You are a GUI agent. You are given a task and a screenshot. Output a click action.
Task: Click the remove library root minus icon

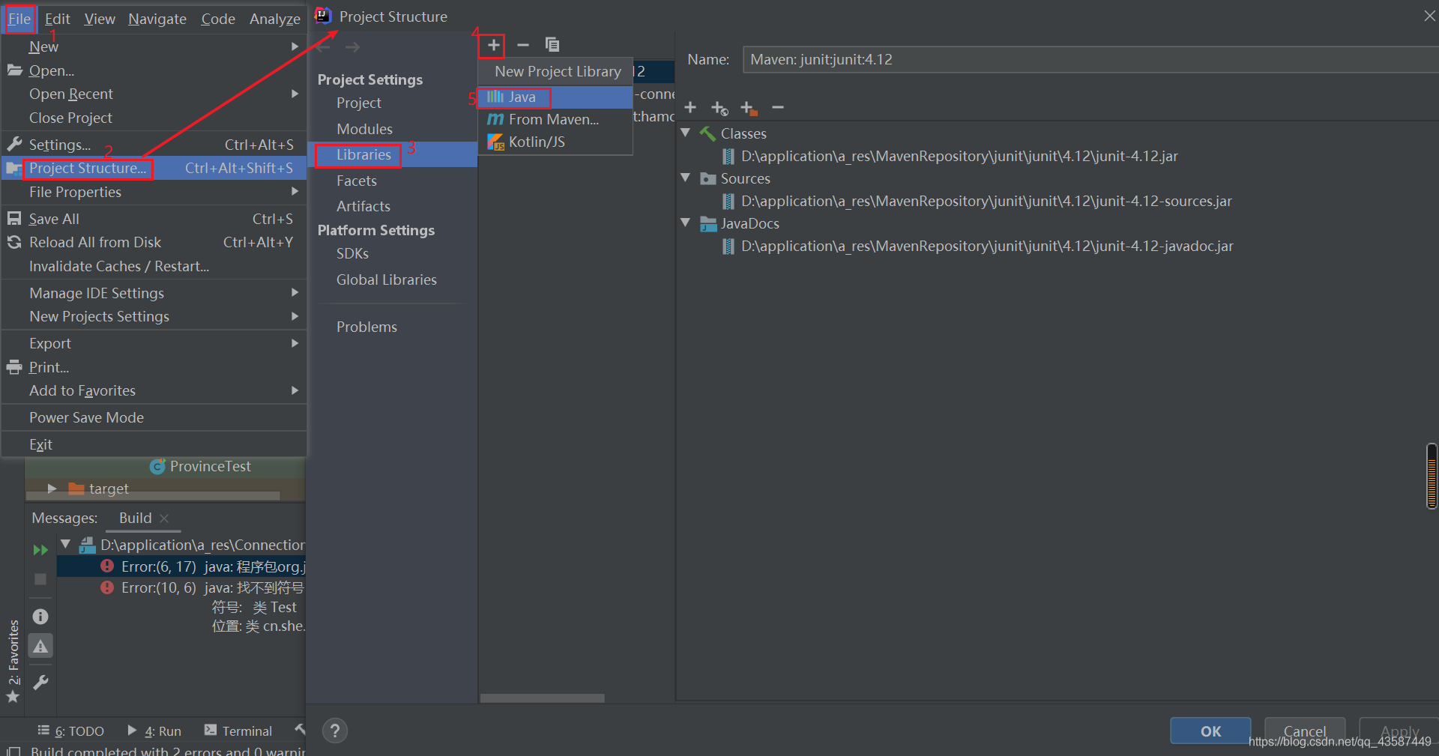(x=778, y=108)
